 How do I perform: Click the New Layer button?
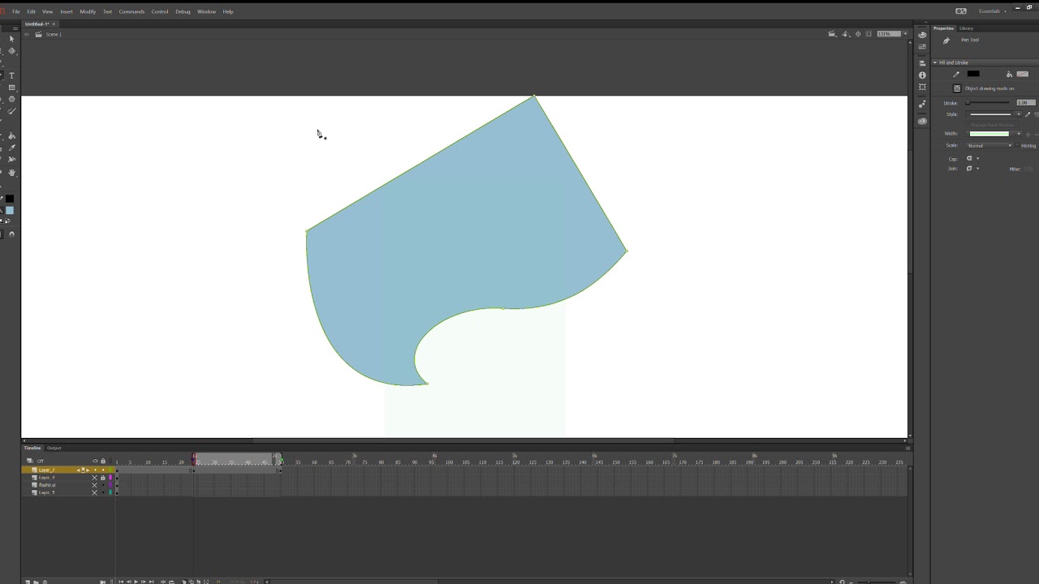[28, 582]
